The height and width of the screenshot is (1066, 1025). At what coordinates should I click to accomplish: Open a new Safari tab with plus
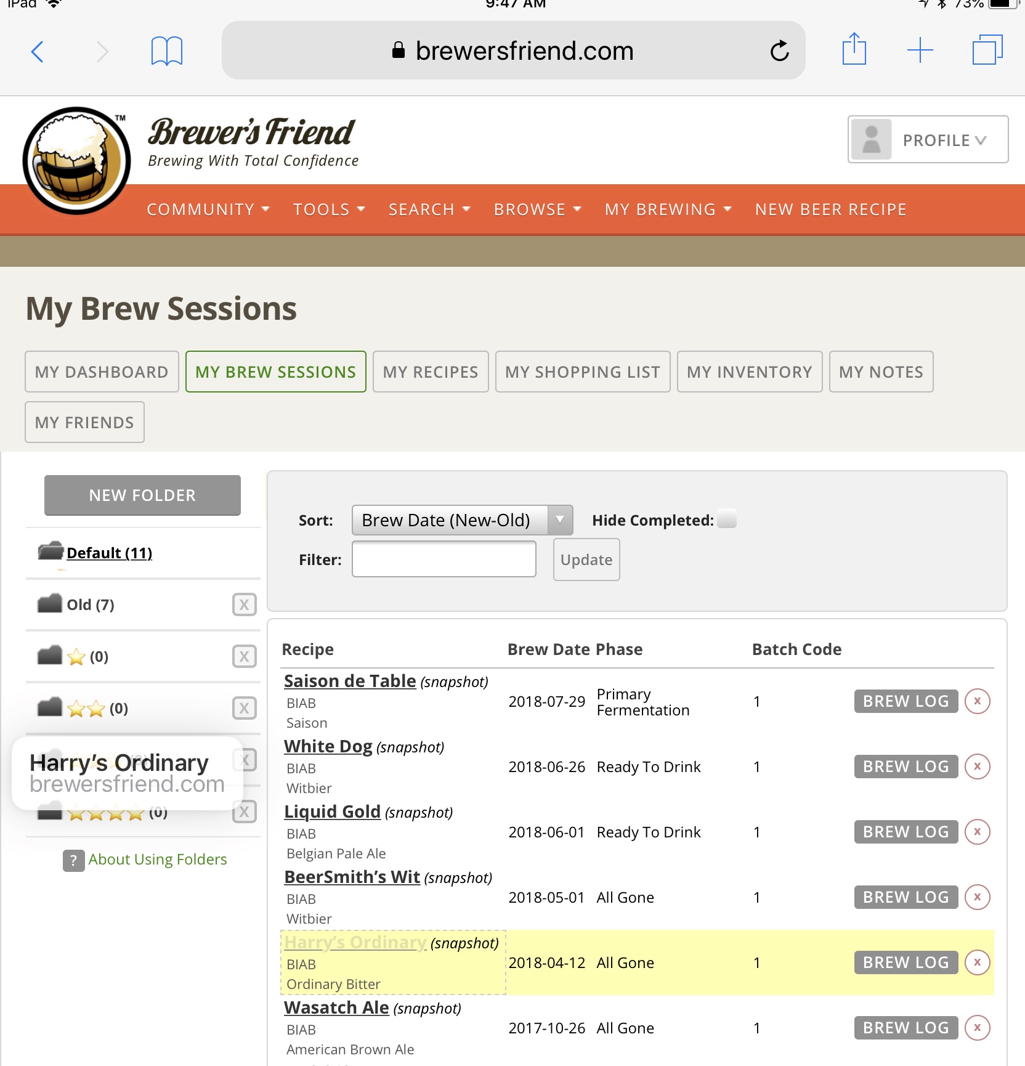(920, 51)
